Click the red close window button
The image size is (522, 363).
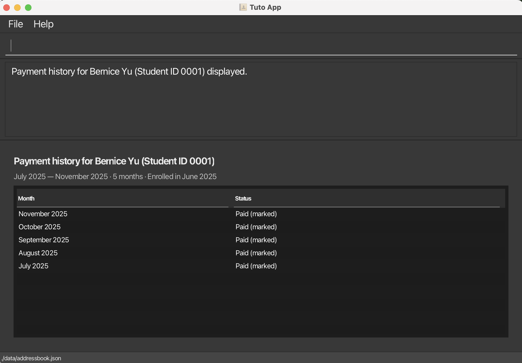(x=7, y=8)
